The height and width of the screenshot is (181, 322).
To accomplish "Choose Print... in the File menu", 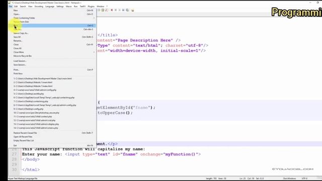I will 52,70.
